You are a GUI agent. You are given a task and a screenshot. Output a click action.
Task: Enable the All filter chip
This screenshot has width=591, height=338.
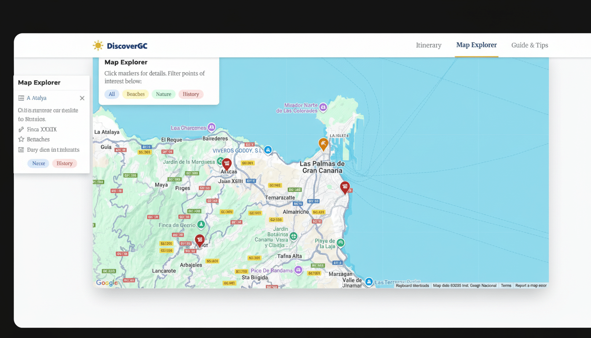click(x=112, y=94)
